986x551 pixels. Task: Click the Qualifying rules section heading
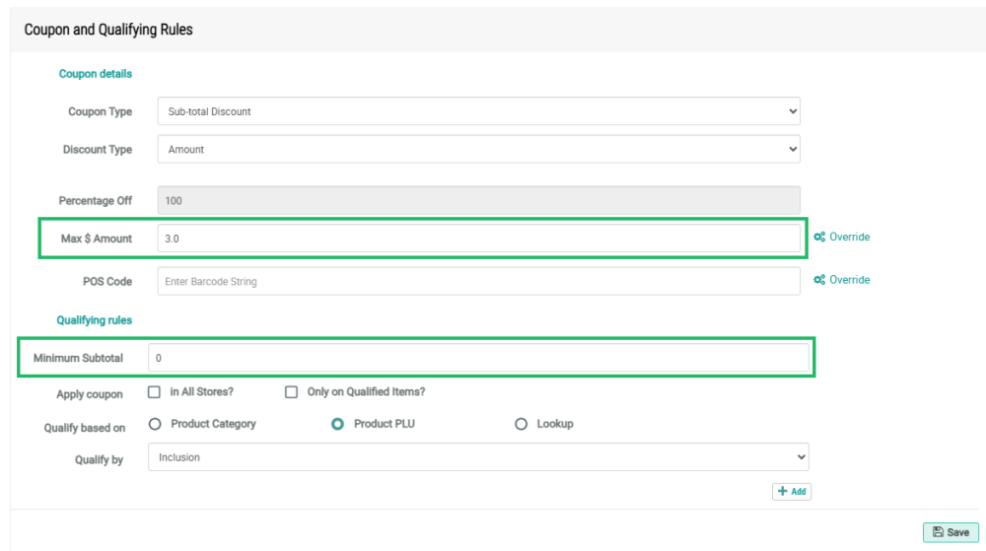click(95, 320)
